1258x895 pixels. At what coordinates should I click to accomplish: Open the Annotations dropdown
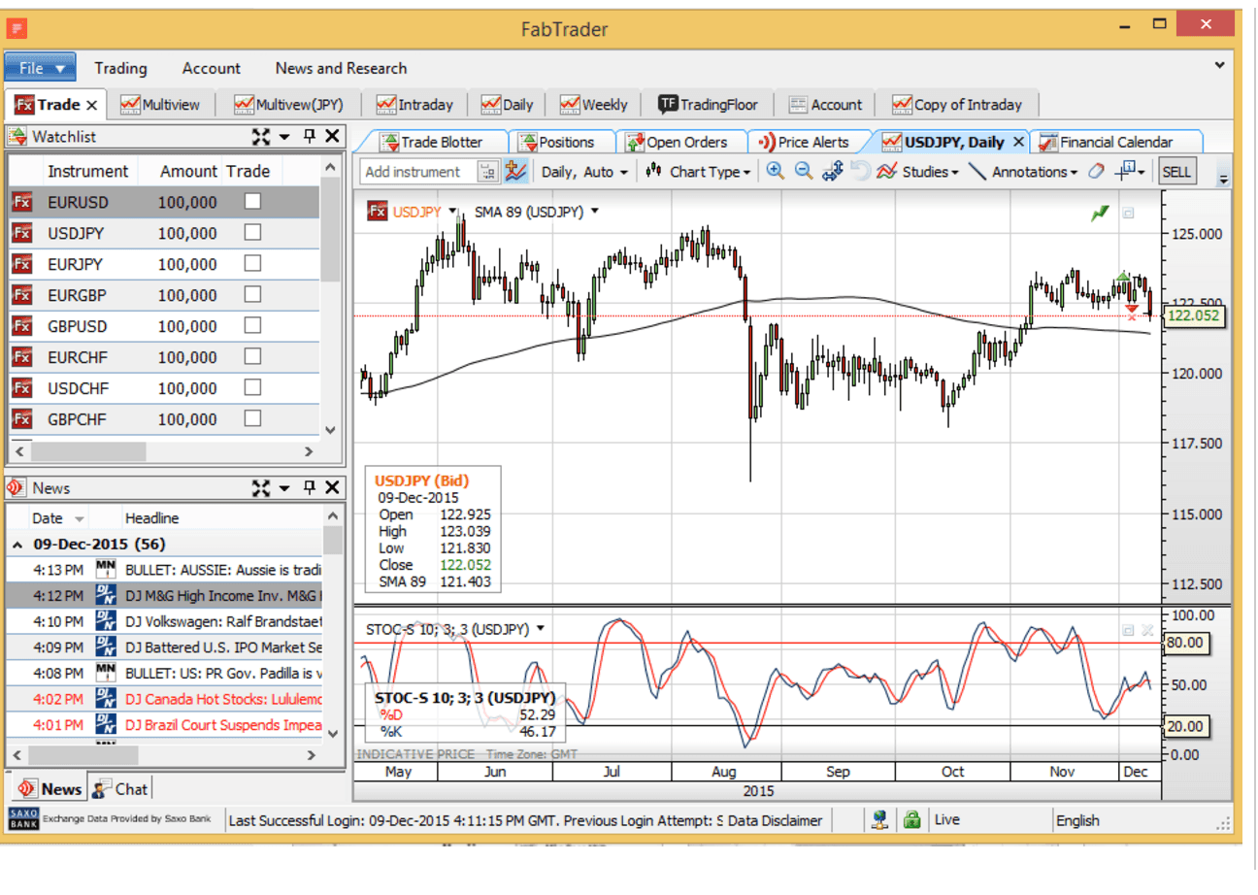click(1034, 172)
